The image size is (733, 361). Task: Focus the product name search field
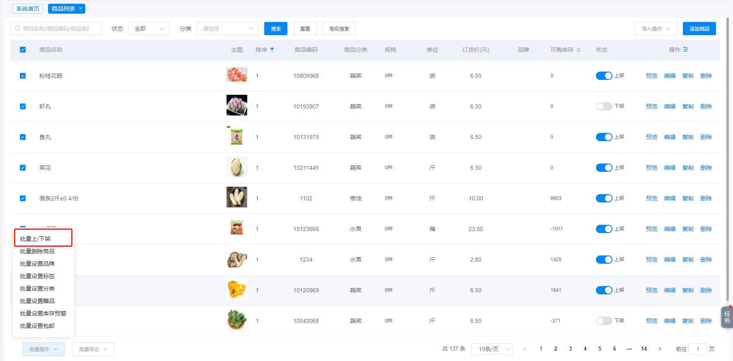[x=56, y=29]
